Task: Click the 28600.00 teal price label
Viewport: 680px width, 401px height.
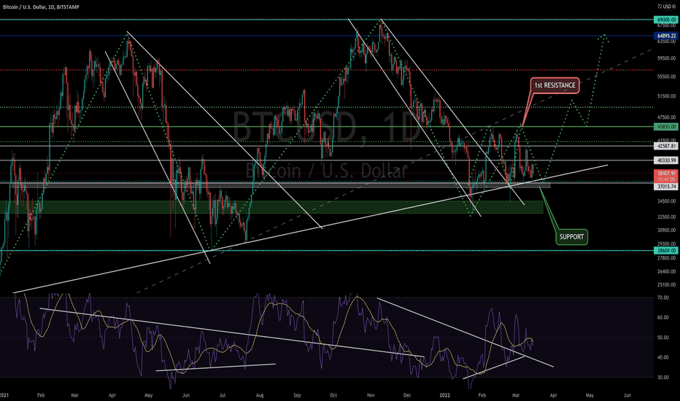Action: coord(666,251)
